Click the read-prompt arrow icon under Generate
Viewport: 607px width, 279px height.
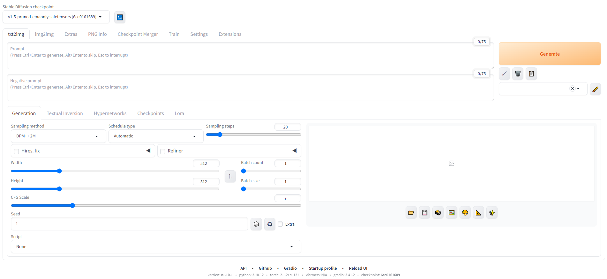point(504,74)
